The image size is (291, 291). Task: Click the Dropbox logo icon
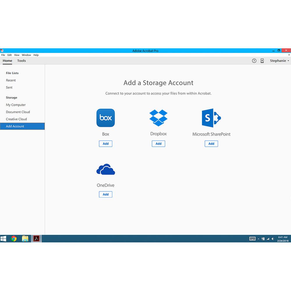pos(158,117)
